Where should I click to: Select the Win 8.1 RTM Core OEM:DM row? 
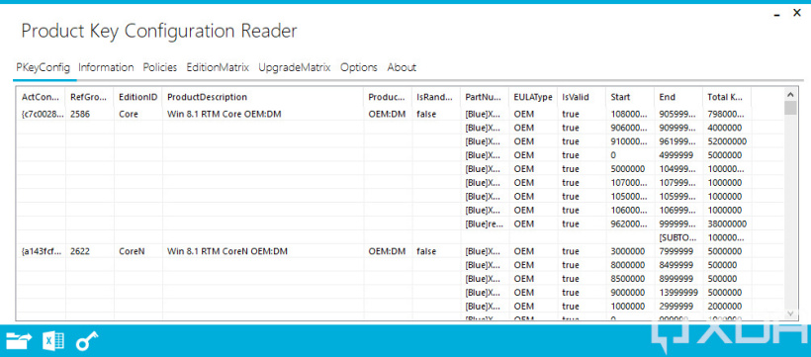point(400,114)
